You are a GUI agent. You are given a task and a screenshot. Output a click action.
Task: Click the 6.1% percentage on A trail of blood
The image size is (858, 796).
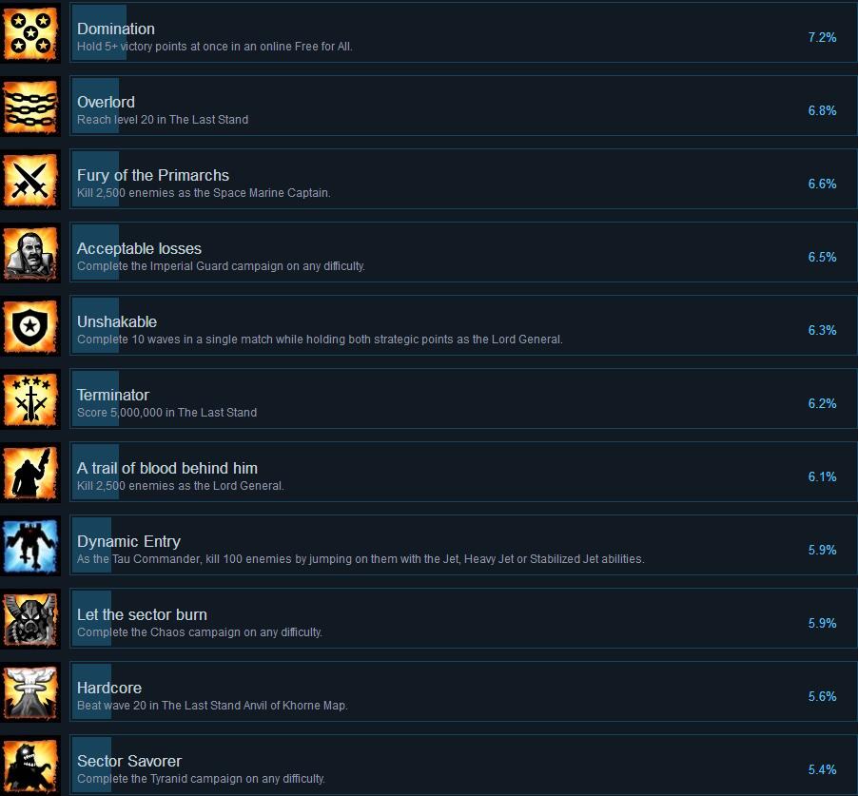point(822,476)
